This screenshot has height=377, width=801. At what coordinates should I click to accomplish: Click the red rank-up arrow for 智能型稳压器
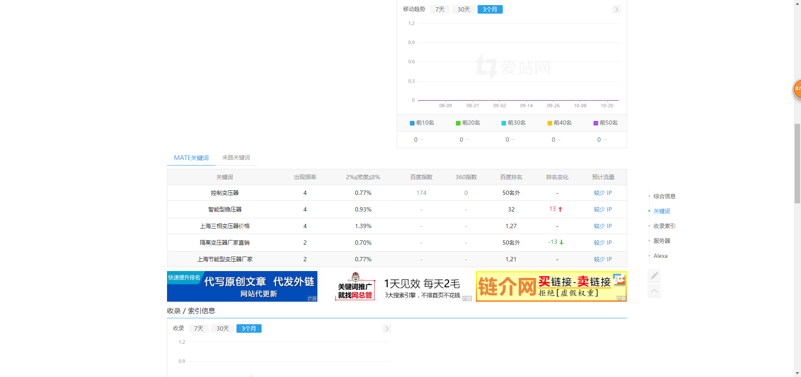[560, 209]
